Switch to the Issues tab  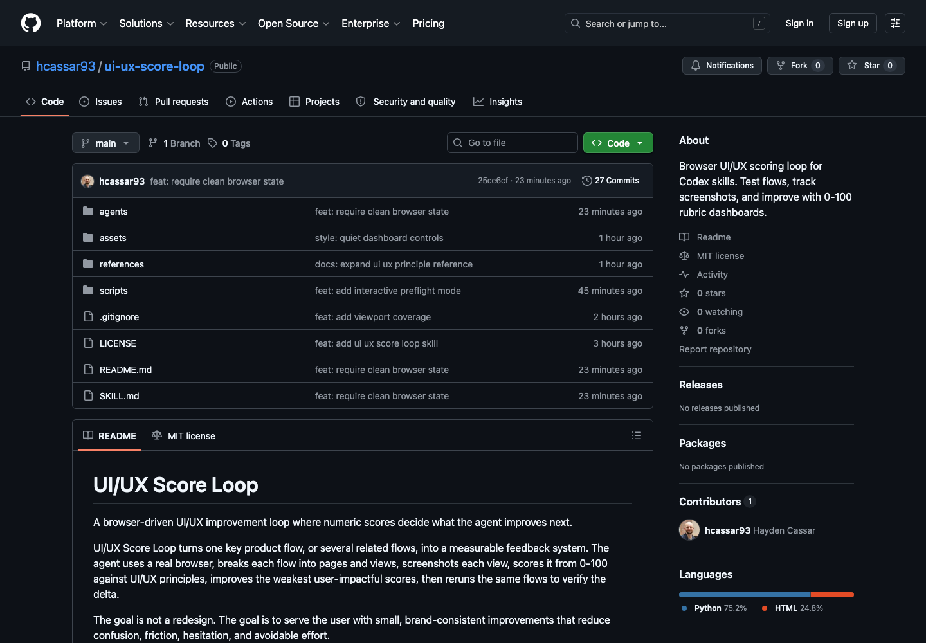point(100,102)
